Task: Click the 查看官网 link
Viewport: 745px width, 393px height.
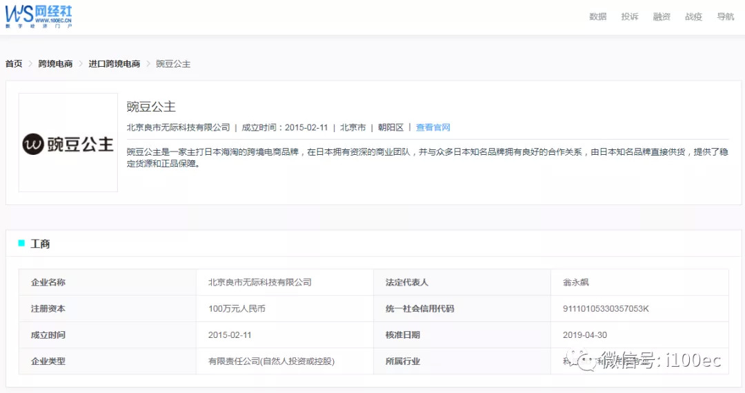Action: [433, 127]
